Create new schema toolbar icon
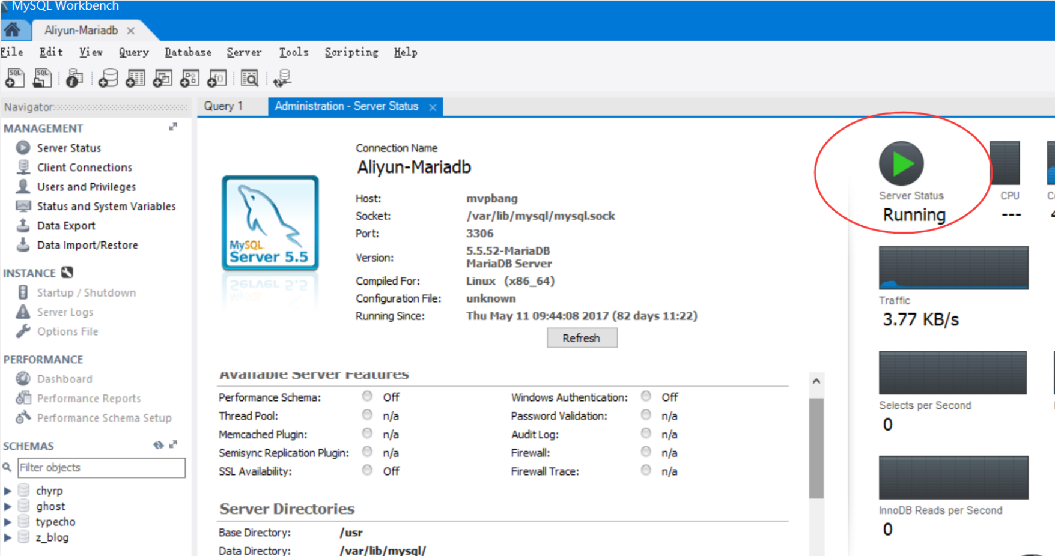The width and height of the screenshot is (1055, 556). pos(108,78)
